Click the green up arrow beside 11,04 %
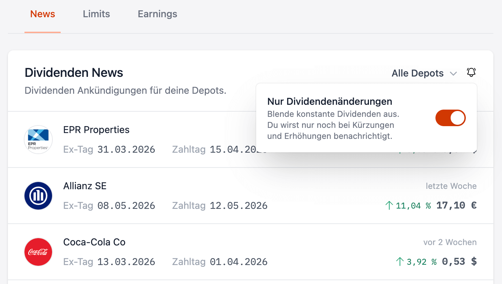The image size is (502, 284). pyautogui.click(x=389, y=206)
